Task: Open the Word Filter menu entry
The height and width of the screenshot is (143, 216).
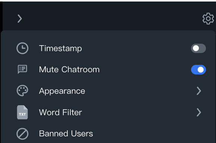Action: [108, 112]
